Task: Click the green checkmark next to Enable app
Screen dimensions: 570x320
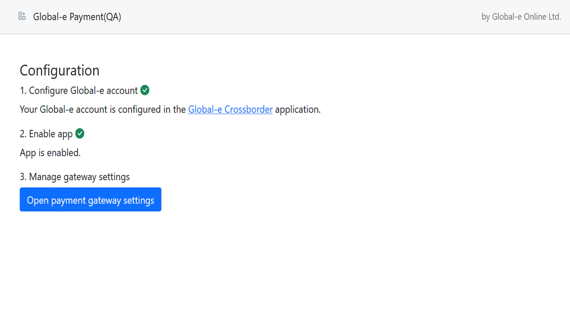Action: click(80, 134)
